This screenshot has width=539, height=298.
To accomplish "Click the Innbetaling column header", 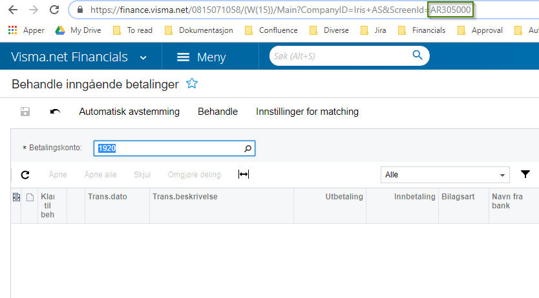I will pyautogui.click(x=414, y=197).
